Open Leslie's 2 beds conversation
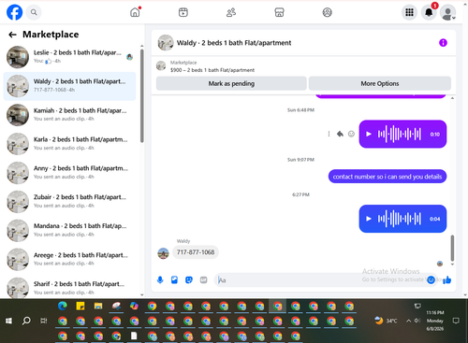The width and height of the screenshot is (468, 343). (x=70, y=57)
